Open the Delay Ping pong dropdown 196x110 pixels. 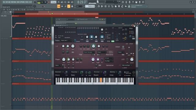[x=75, y=72]
